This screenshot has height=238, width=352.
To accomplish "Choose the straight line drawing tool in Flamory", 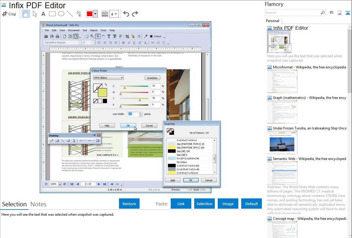I will coord(70,14).
